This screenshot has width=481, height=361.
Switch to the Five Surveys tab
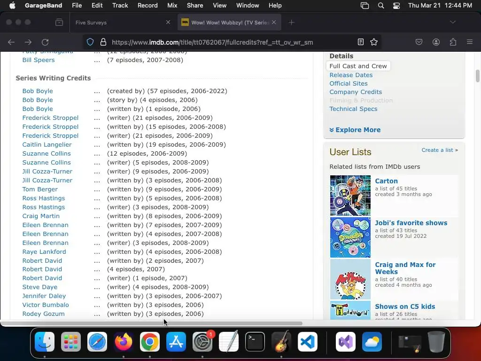coord(123,23)
